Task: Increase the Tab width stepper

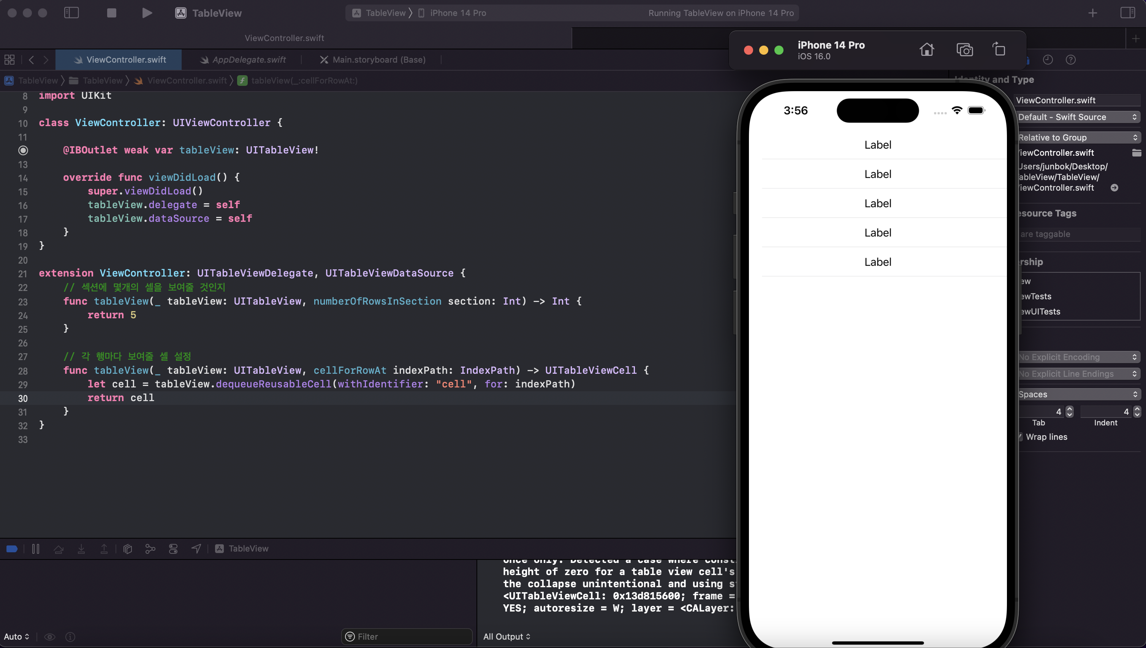Action: 1069,409
